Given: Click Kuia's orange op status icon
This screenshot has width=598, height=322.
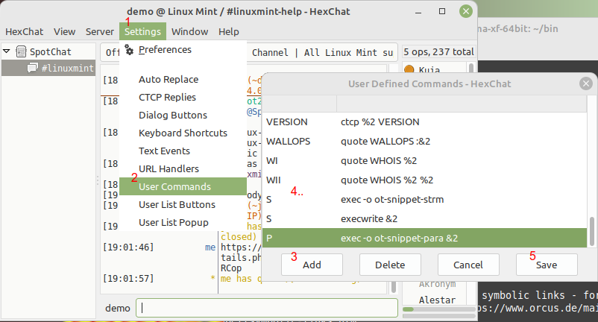Looking at the screenshot, I should (409, 69).
